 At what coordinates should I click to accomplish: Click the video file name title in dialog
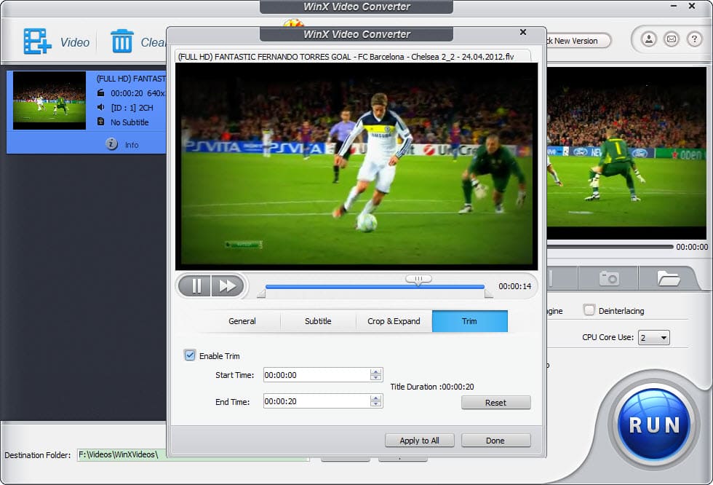coord(346,57)
